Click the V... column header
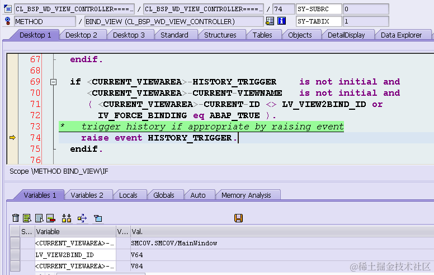 (123, 231)
